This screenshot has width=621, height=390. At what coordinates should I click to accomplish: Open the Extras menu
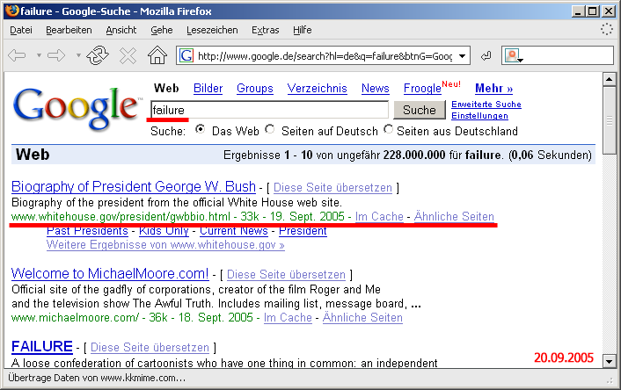266,30
